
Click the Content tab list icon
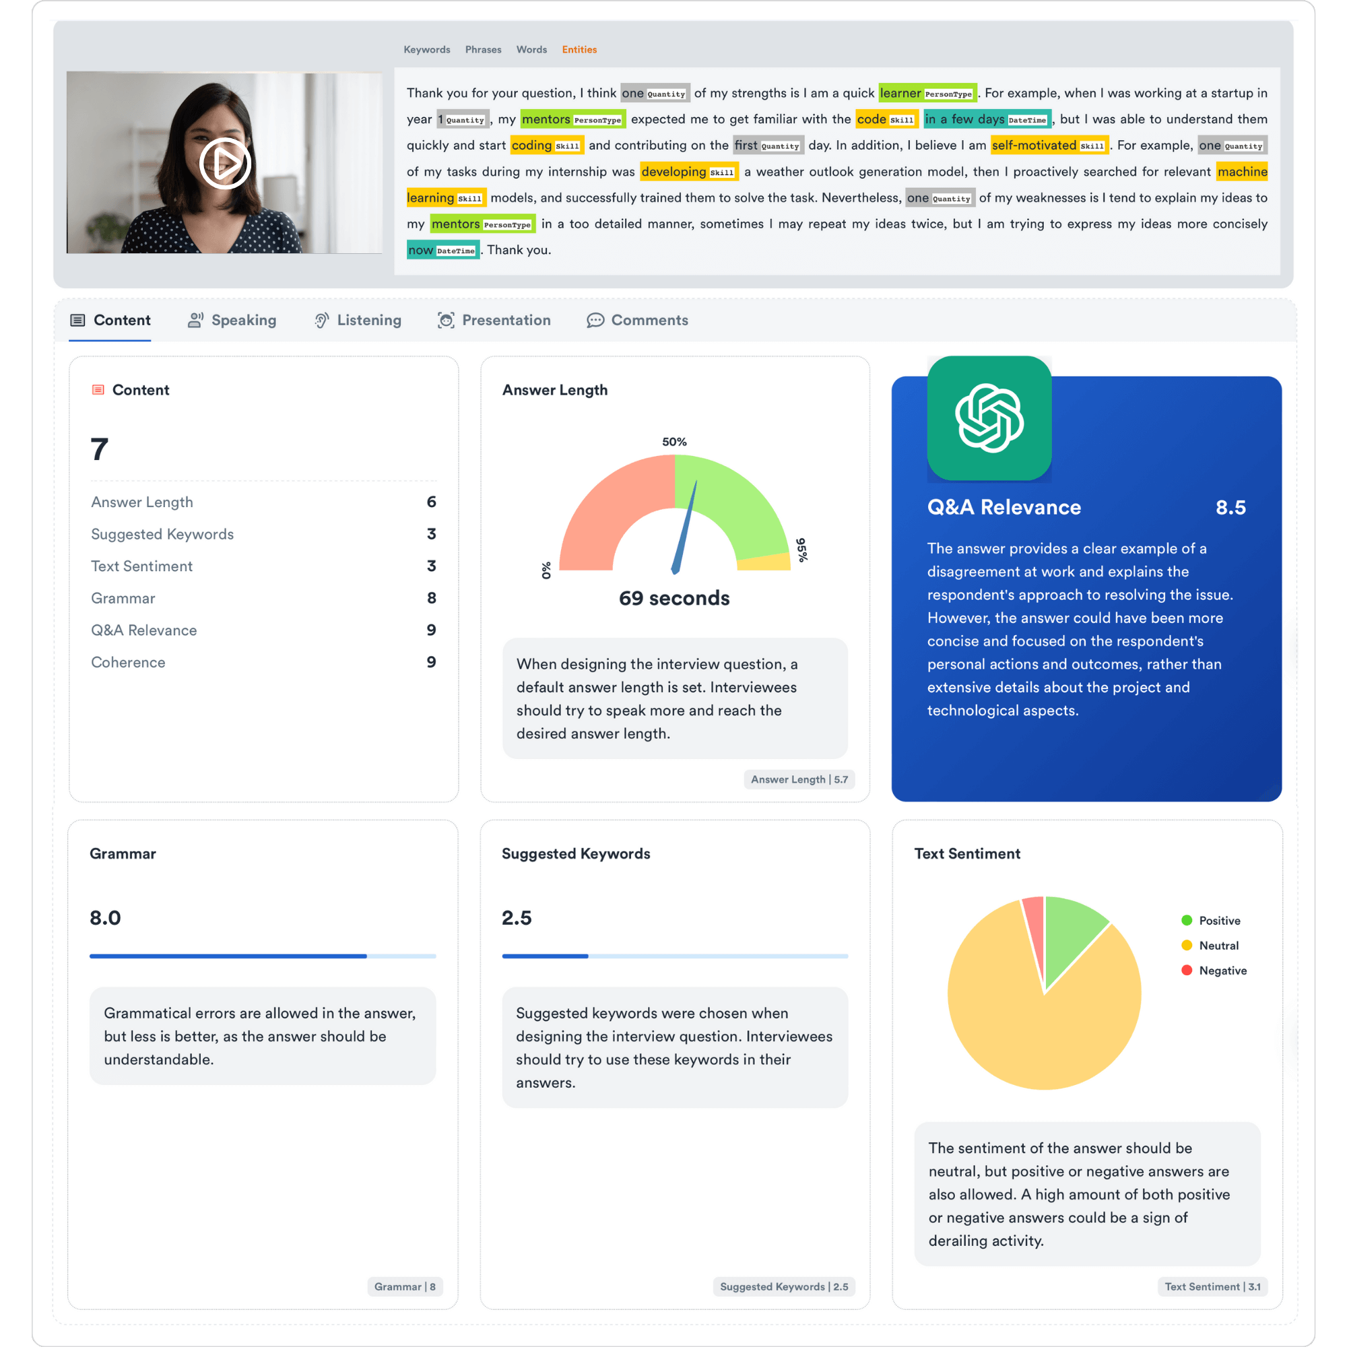[x=77, y=320]
